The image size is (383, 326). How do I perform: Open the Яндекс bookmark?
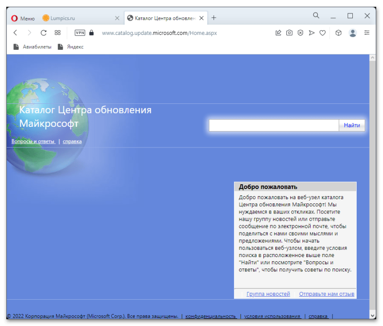(x=70, y=47)
